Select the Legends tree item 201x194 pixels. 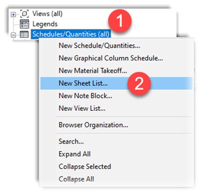tap(45, 24)
